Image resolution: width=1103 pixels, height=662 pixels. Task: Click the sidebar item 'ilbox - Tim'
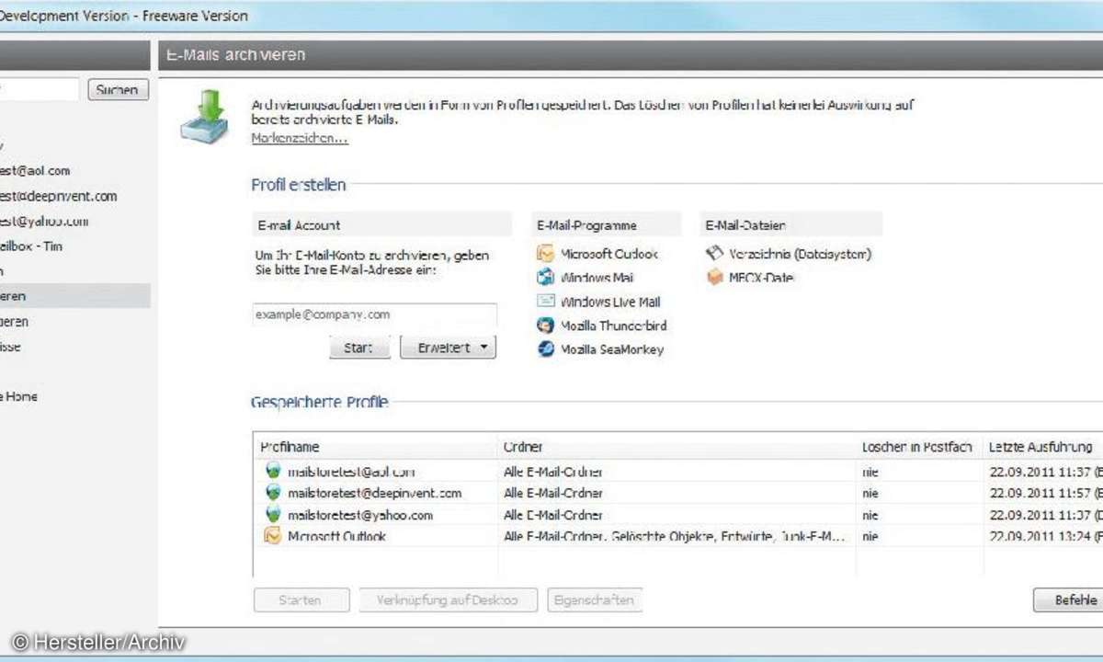point(31,246)
